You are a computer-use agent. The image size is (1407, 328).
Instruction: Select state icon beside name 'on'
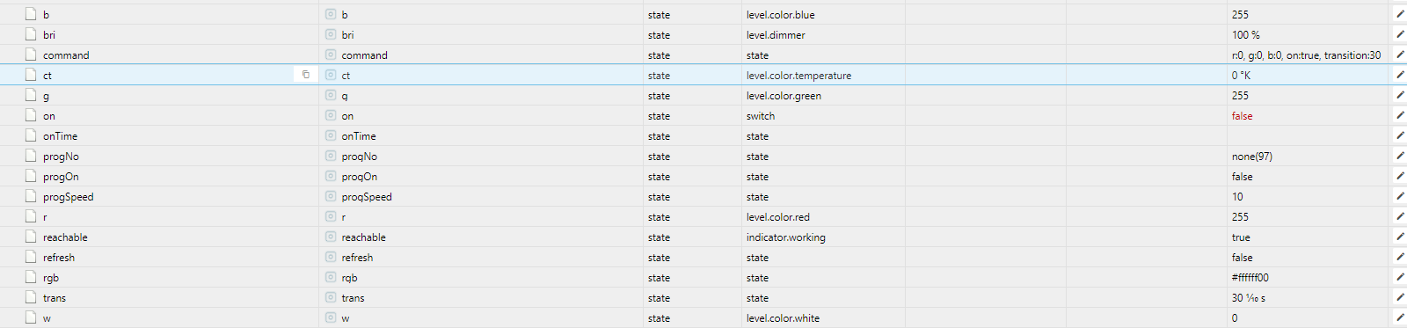point(331,115)
